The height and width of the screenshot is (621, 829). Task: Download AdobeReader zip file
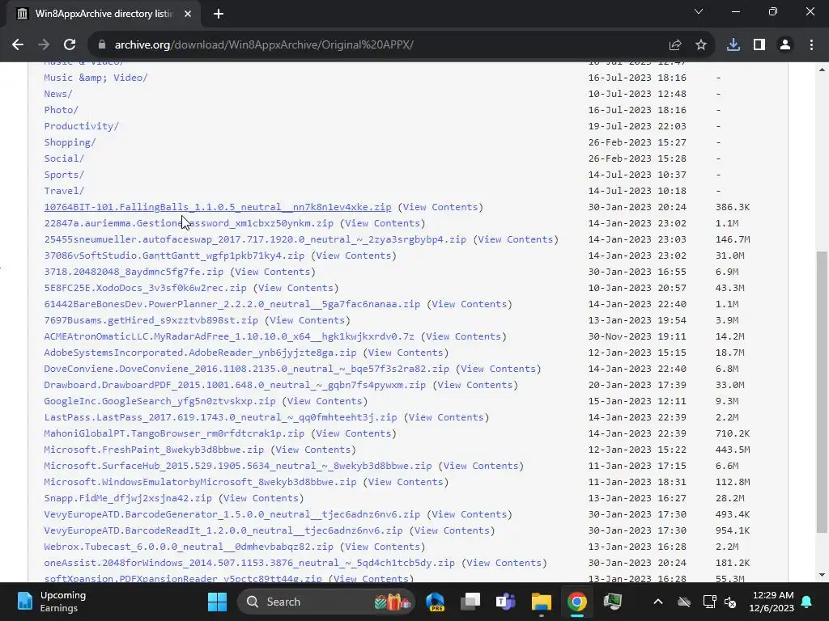coord(201,353)
